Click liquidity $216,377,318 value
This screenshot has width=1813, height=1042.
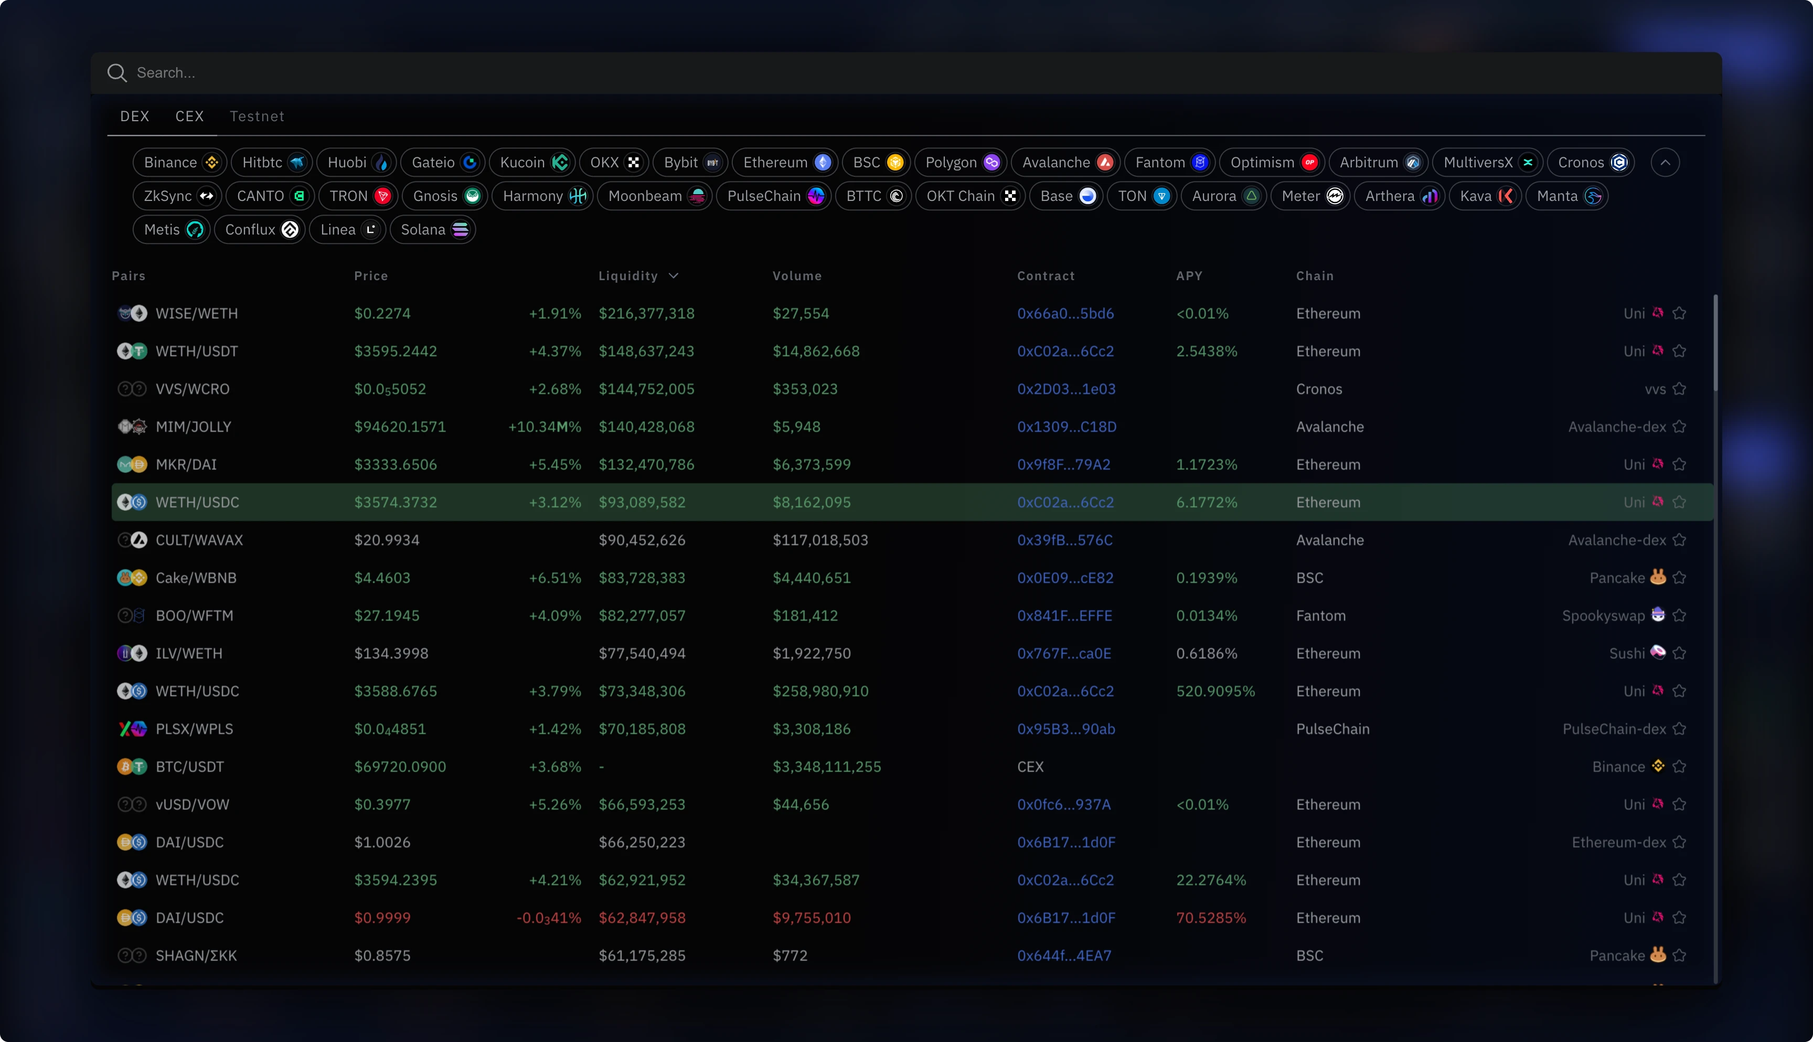(x=646, y=313)
